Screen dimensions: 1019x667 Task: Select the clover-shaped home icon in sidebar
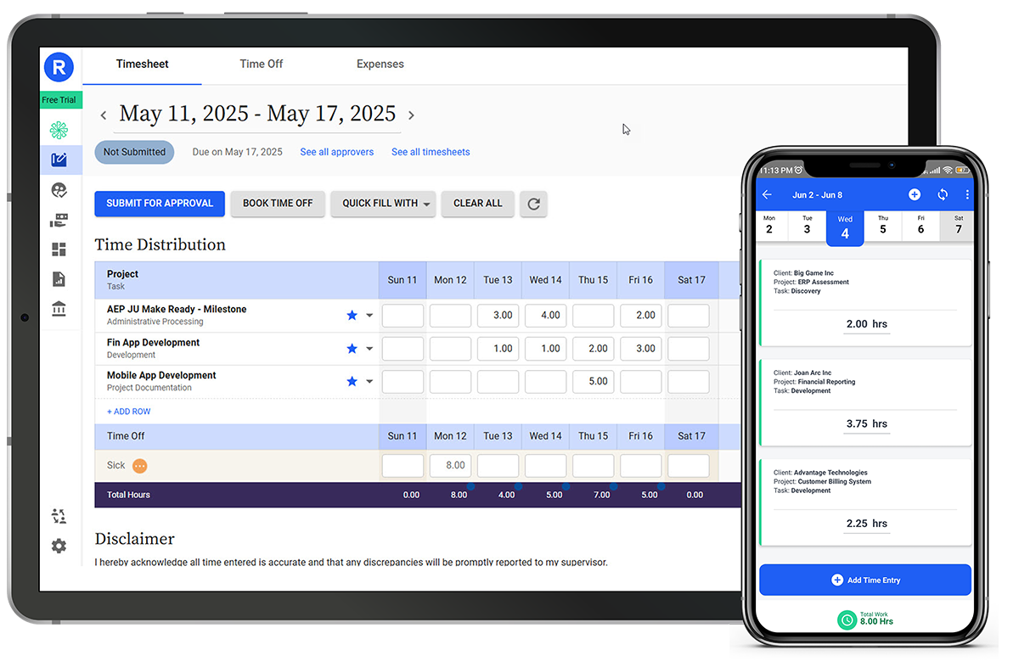click(x=59, y=130)
